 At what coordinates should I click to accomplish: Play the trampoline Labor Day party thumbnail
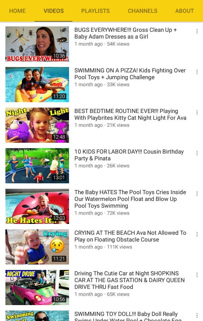[x=37, y=166]
